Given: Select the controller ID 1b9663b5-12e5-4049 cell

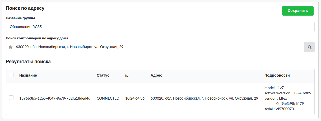Looking at the screenshot, I should [x=55, y=98].
